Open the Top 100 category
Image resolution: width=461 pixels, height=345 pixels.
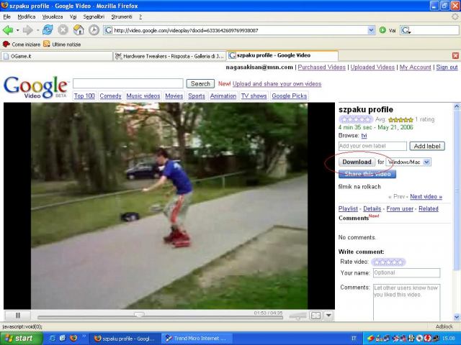(x=84, y=96)
